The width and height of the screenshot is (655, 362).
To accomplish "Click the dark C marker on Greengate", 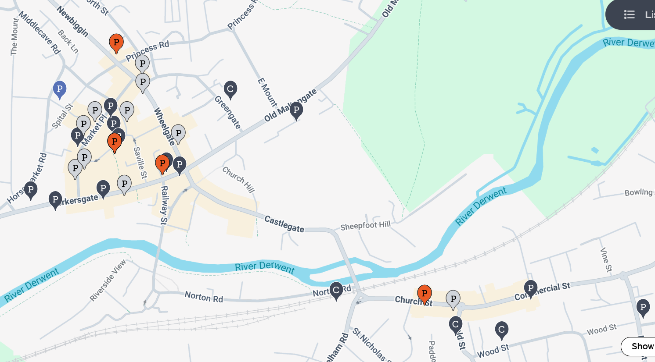I will click(230, 89).
